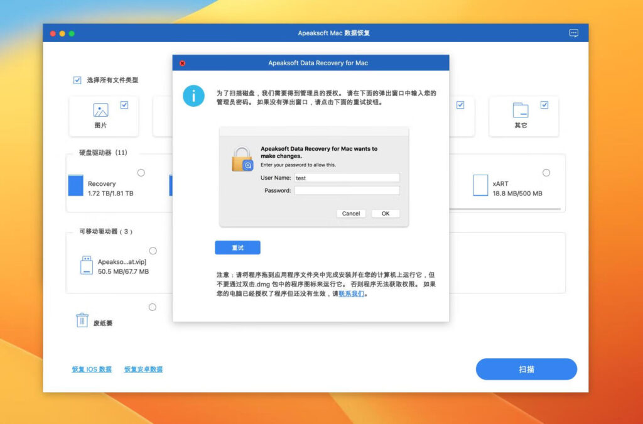Select the Recovery drive radio button
The image size is (643, 424).
(141, 172)
